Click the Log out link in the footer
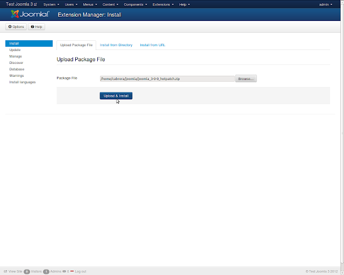Image resolution: width=344 pixels, height=275 pixels. pos(81,271)
